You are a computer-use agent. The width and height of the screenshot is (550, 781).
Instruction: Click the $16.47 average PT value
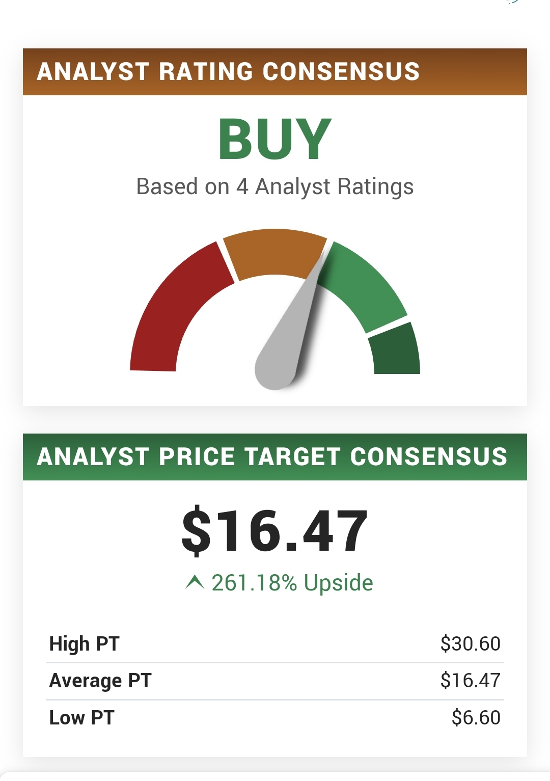(x=471, y=681)
